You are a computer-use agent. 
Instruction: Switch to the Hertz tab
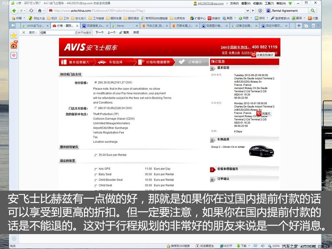[125, 26]
